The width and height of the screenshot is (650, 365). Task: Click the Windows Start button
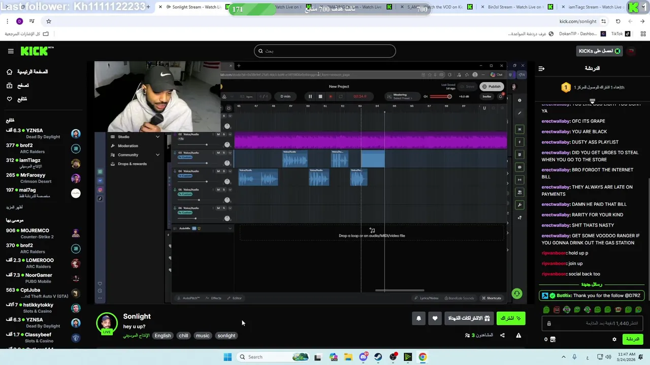tap(227, 357)
